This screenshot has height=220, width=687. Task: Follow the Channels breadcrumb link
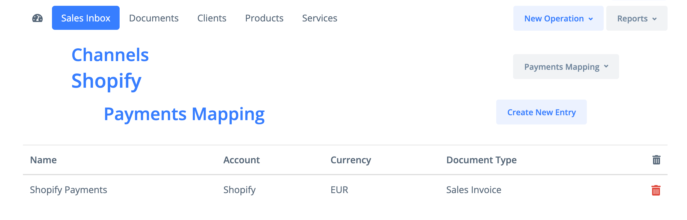pyautogui.click(x=110, y=55)
